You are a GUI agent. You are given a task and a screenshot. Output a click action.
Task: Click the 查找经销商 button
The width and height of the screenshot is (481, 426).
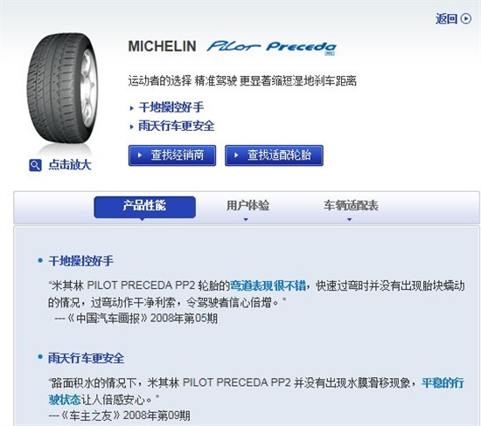click(x=172, y=155)
